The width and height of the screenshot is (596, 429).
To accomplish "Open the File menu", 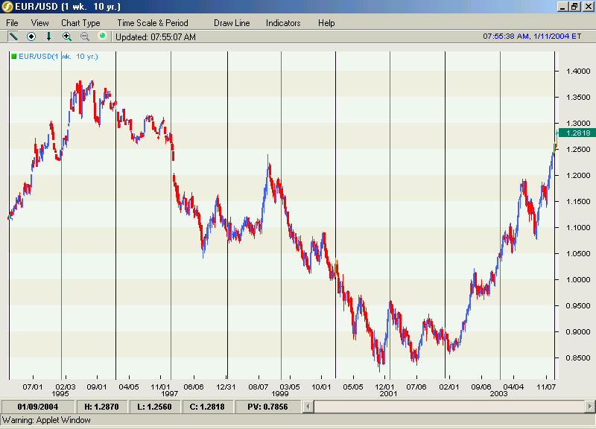I will [12, 23].
